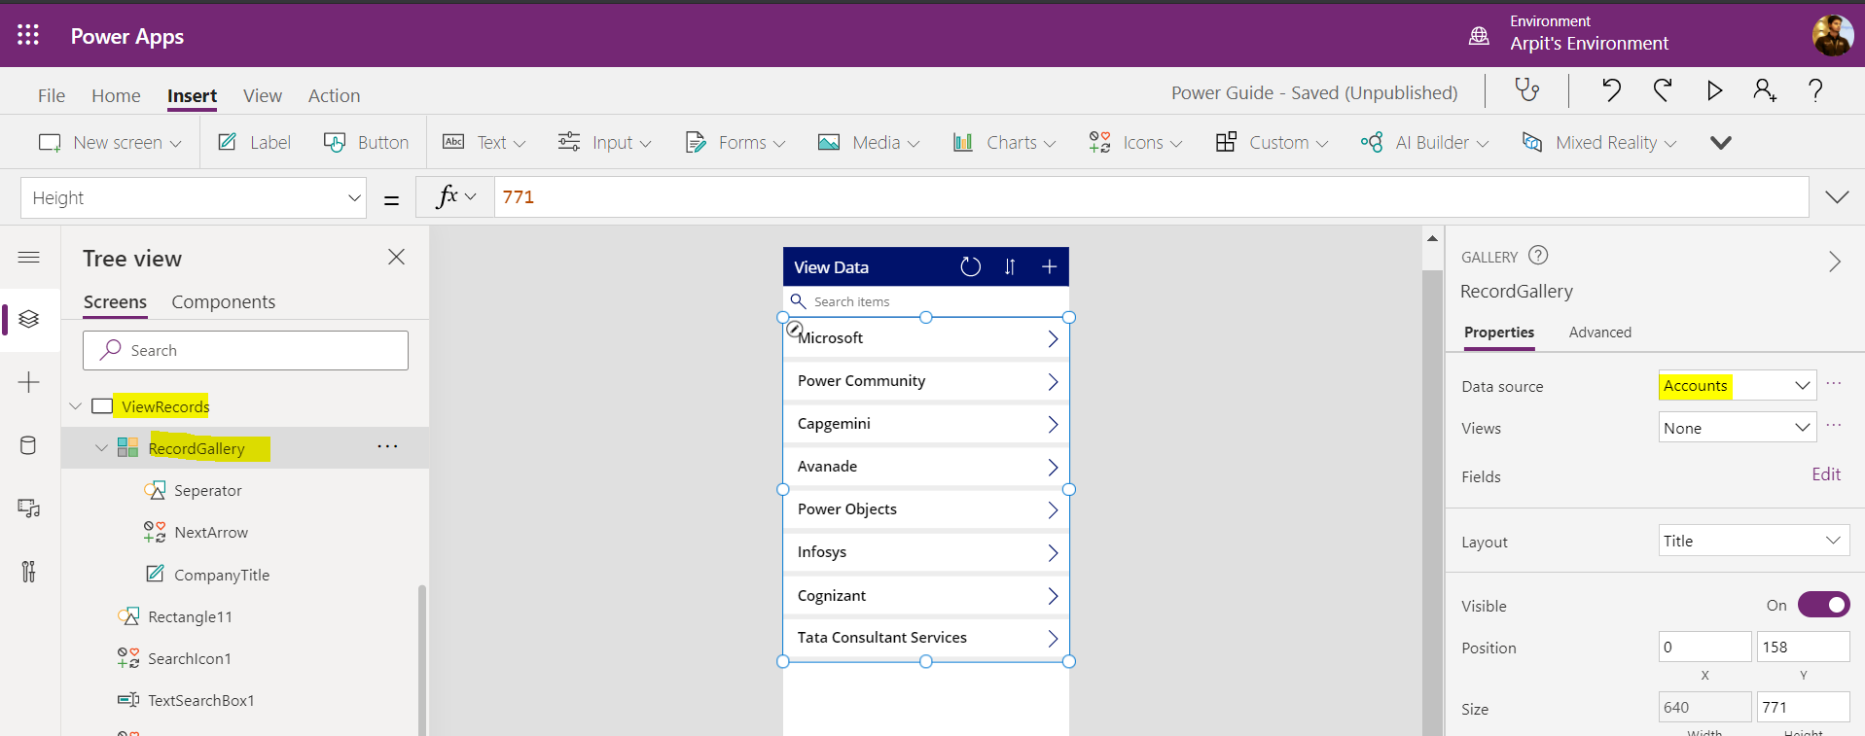Open the Data sources cylinder icon
Viewport: 1865px width, 736px height.
pyautogui.click(x=28, y=445)
